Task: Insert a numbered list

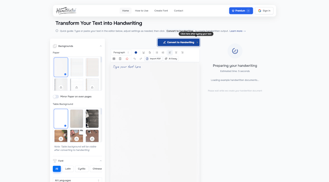Action: click(x=163, y=52)
